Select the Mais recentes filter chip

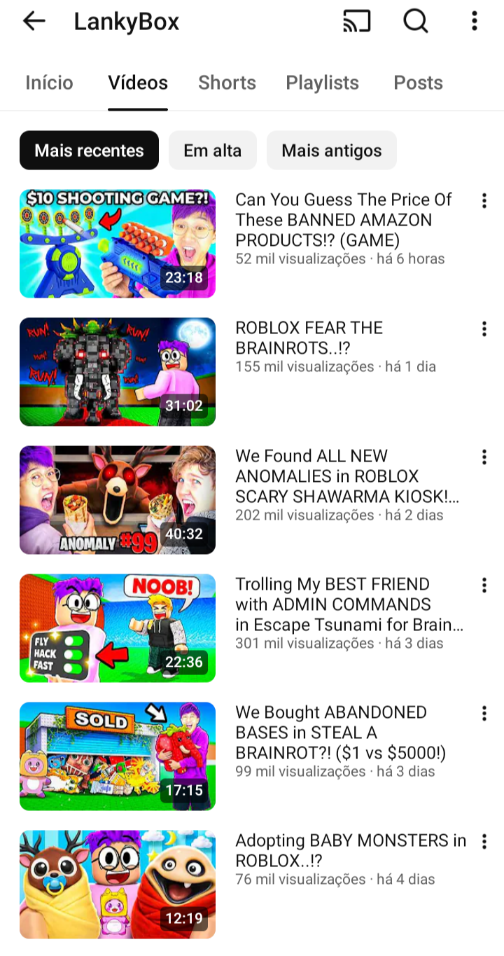point(89,151)
